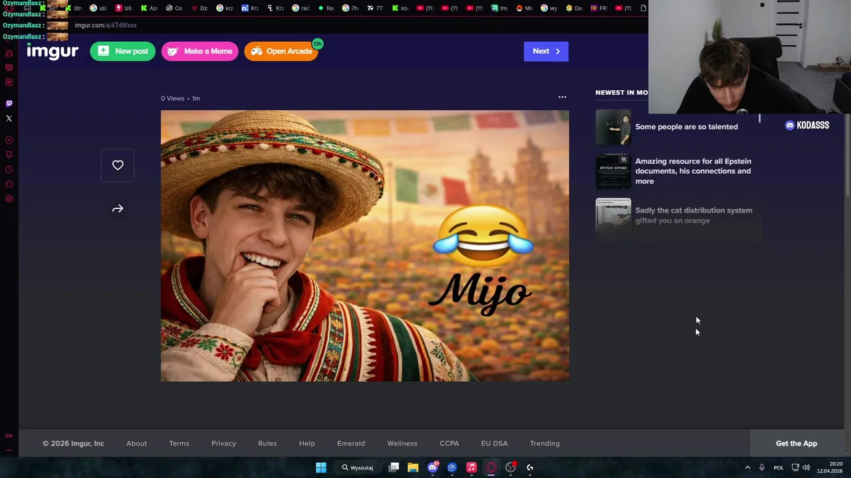Open Arcade from the Imgur header
The image size is (851, 478).
pos(282,51)
